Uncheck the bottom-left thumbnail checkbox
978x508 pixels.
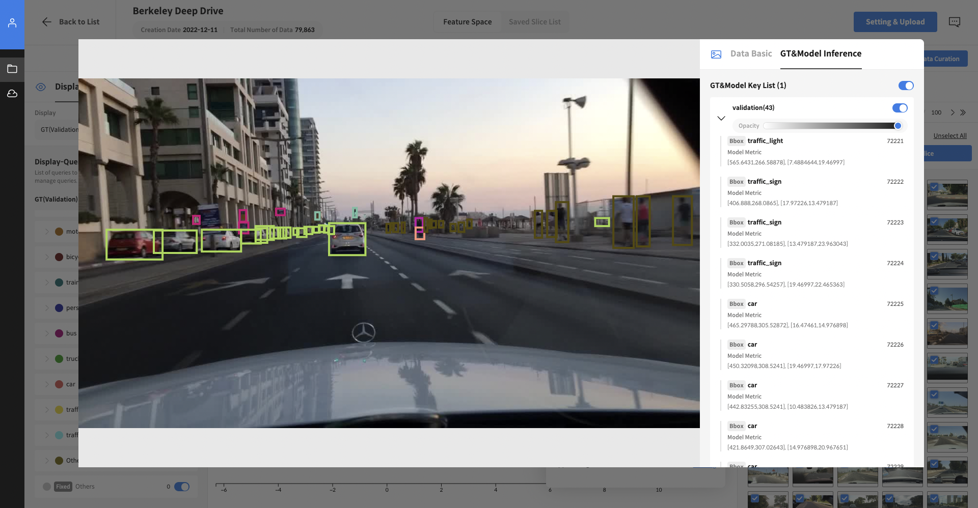pyautogui.click(x=755, y=499)
